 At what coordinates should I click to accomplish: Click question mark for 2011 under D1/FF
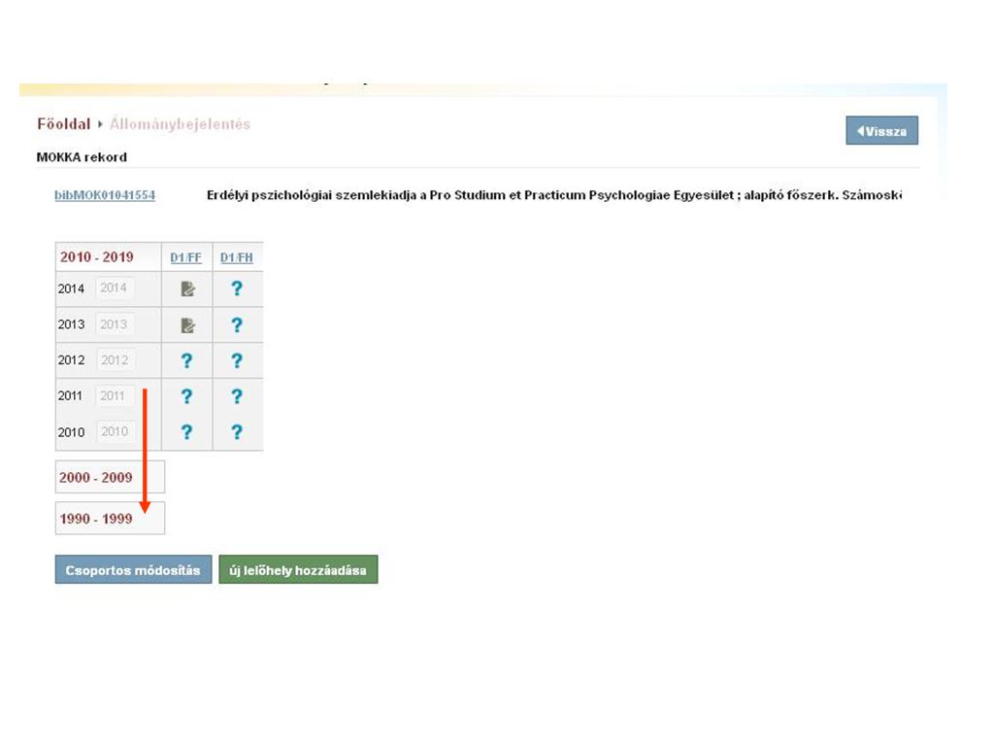[187, 396]
